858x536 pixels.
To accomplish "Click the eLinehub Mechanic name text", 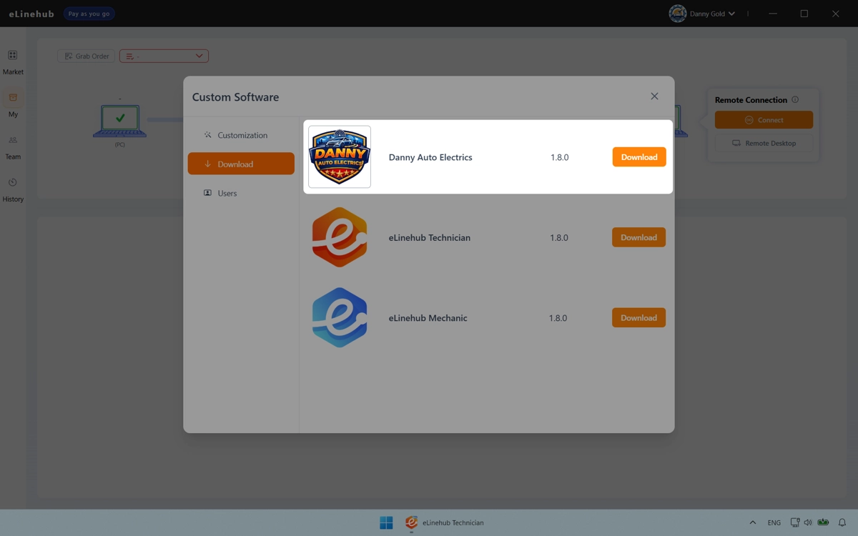I will (428, 318).
